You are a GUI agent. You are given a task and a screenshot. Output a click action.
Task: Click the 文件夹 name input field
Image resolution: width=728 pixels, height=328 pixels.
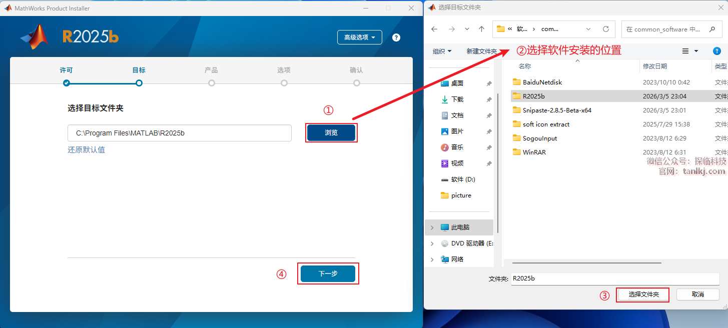[615, 278]
